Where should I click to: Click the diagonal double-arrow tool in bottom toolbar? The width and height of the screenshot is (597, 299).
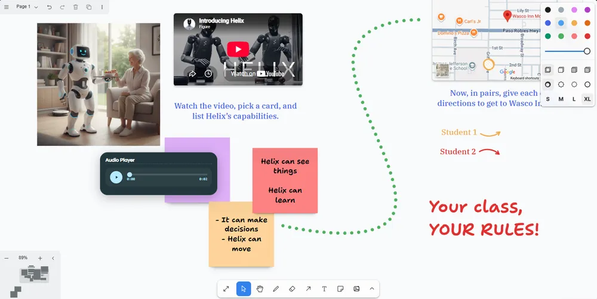[226, 289]
